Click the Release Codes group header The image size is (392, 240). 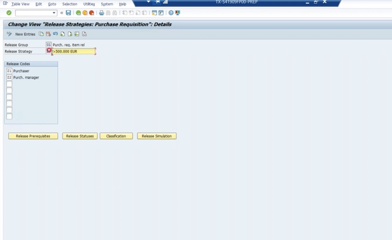[x=31, y=64]
